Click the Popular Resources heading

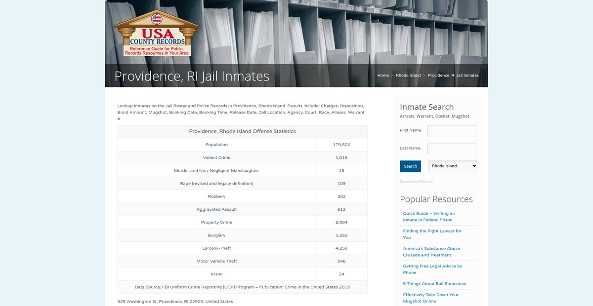click(436, 199)
